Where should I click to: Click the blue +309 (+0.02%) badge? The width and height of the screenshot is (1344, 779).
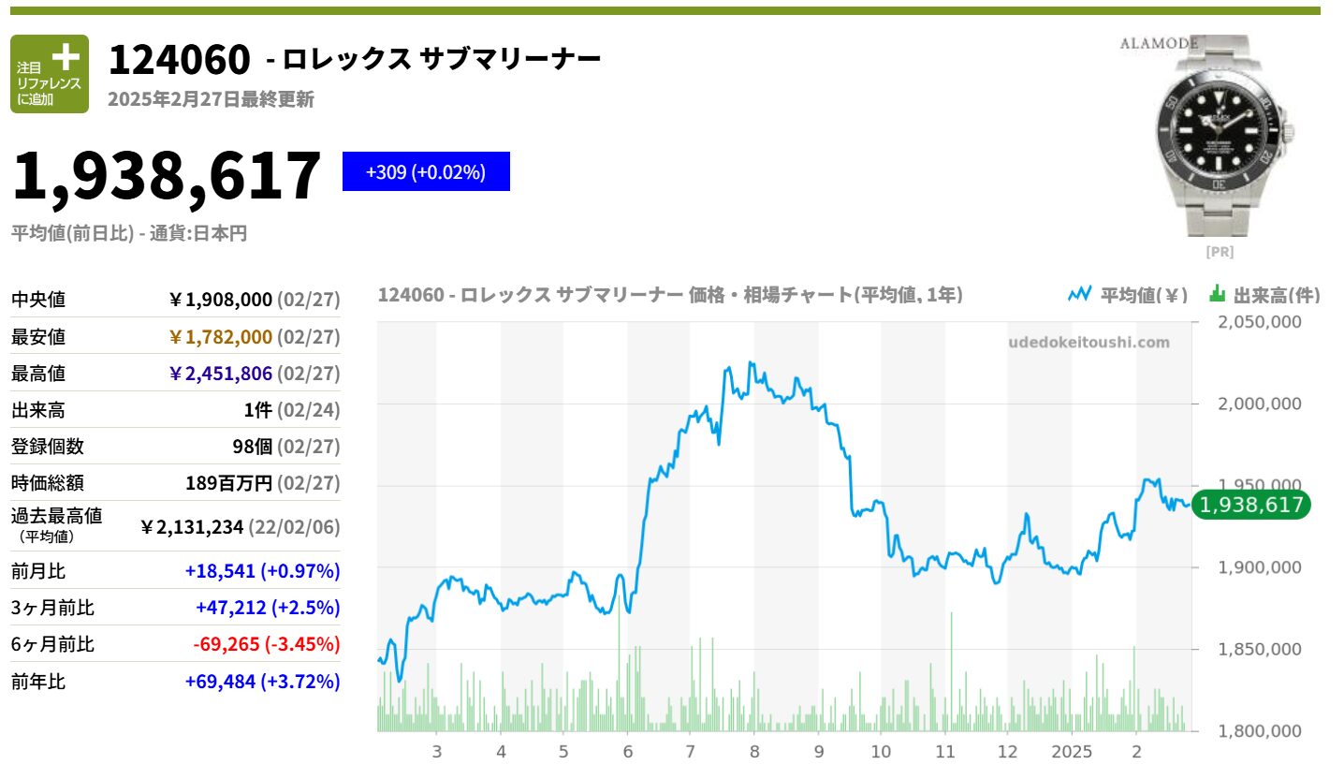(426, 171)
